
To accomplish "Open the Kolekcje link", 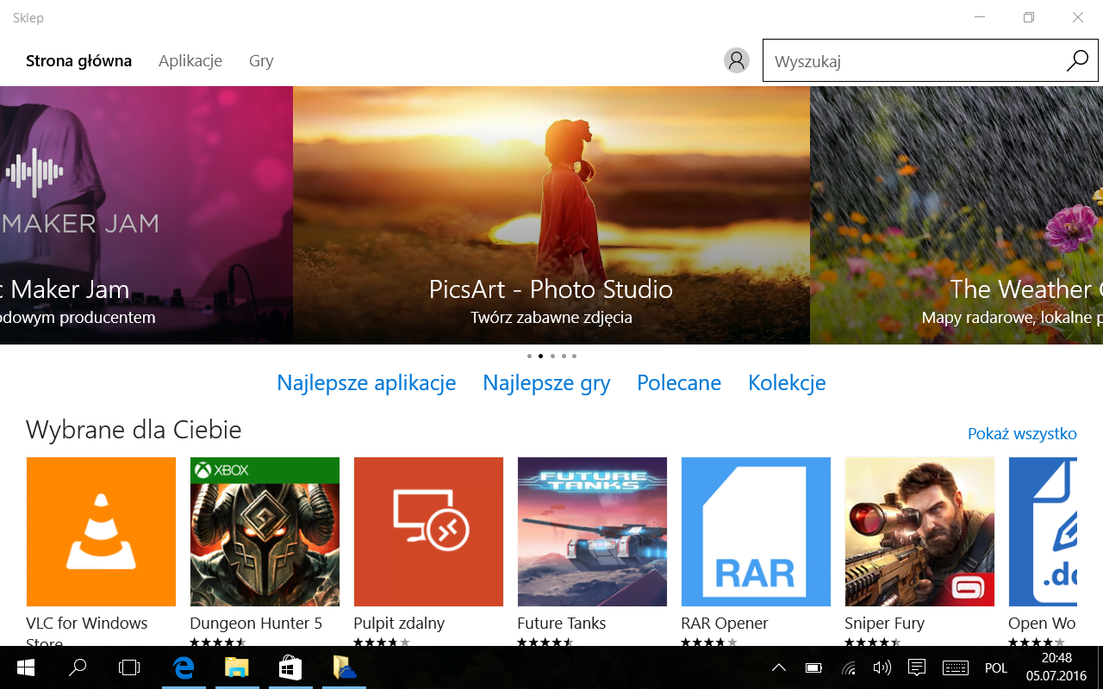I will tap(787, 383).
